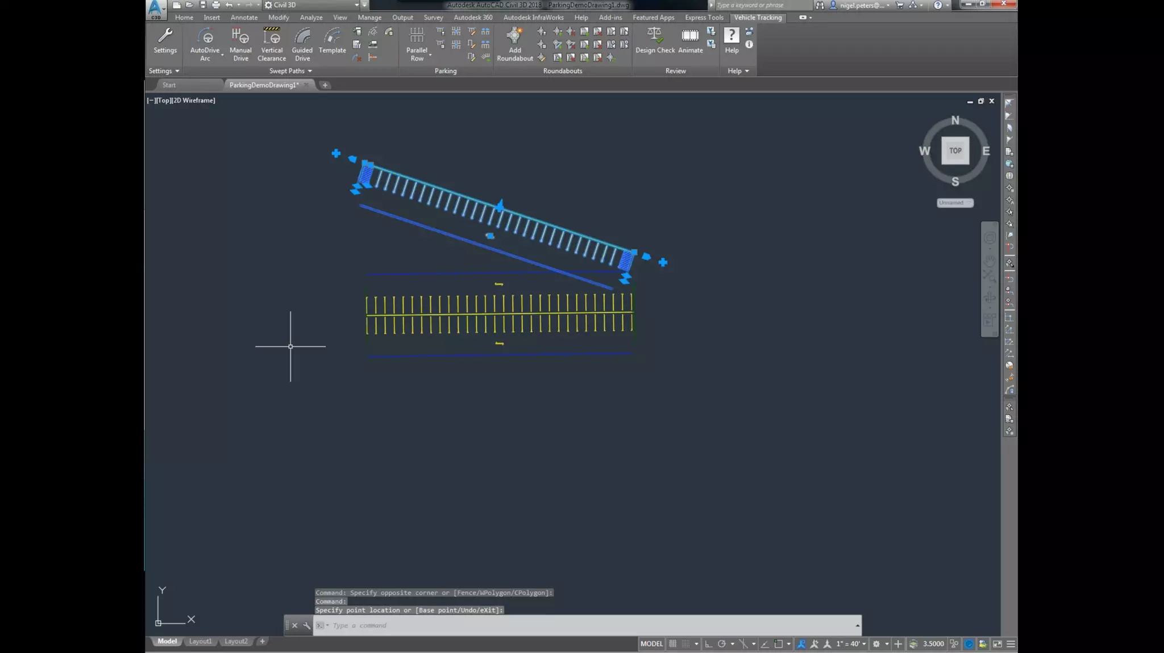Click the [2D Wireframe] visual style label
1164x653 pixels.
[194, 101]
